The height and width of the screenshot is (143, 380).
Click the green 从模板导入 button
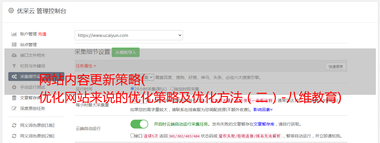[x=126, y=52]
